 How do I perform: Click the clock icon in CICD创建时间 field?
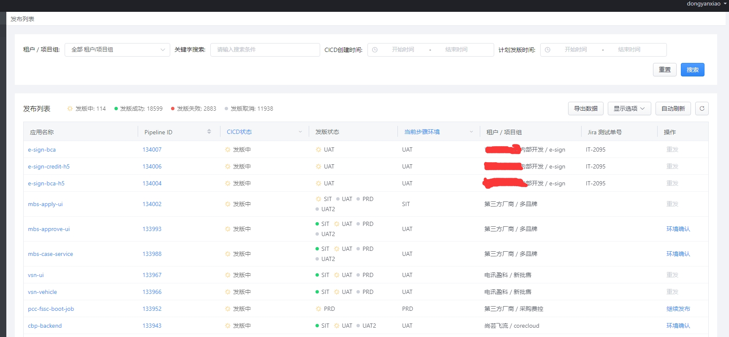pyautogui.click(x=375, y=49)
